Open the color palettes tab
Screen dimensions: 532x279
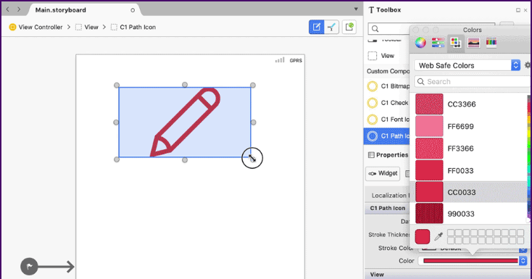click(x=456, y=43)
